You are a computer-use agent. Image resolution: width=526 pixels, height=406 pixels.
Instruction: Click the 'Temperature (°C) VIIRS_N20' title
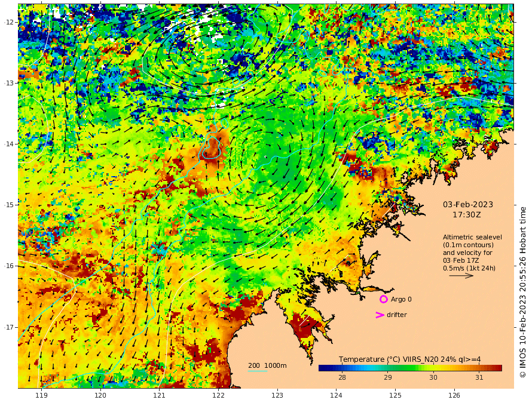click(x=389, y=359)
